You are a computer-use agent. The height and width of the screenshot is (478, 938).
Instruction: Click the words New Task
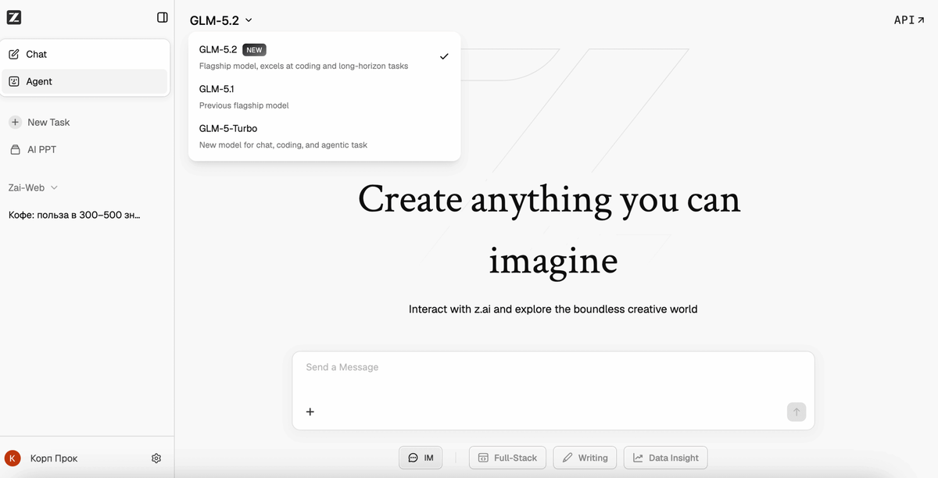point(48,122)
